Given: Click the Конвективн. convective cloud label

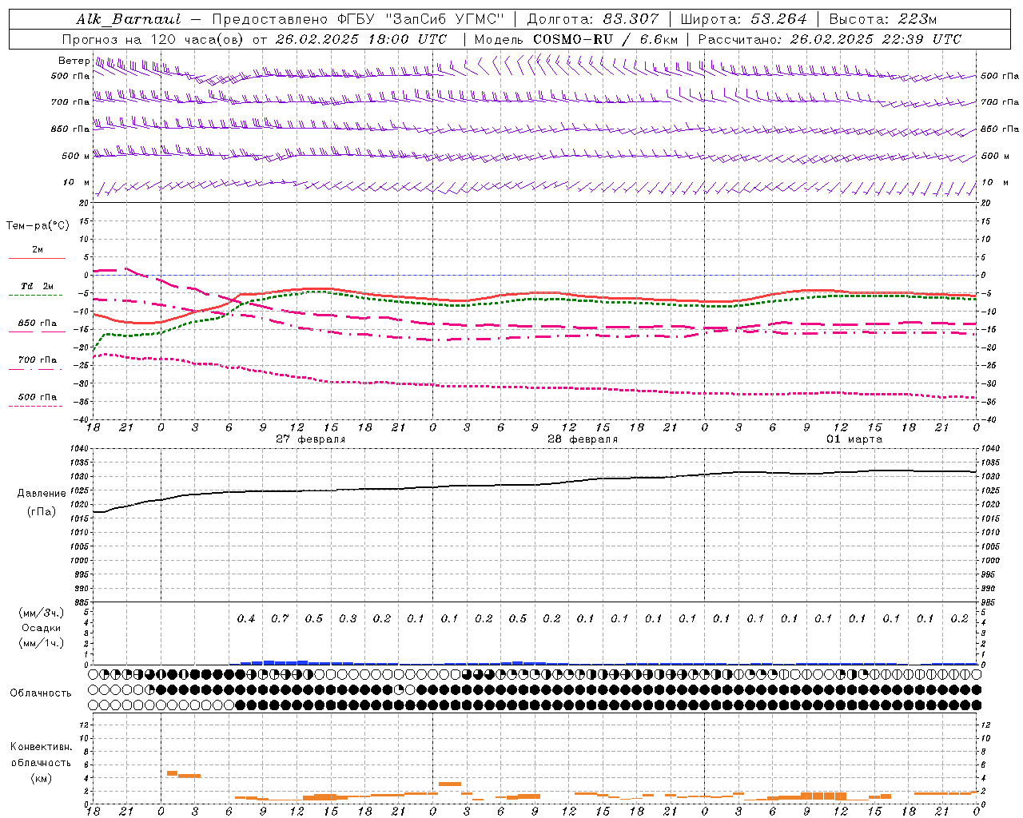Looking at the screenshot, I should pyautogui.click(x=41, y=747).
